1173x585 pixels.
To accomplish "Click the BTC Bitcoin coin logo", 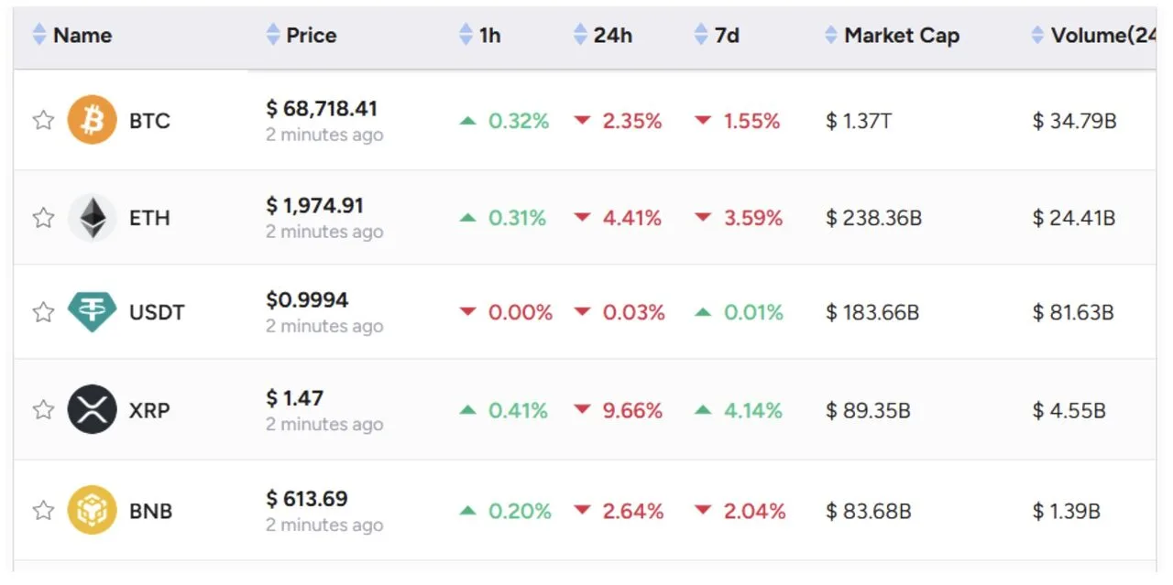I will click(x=92, y=120).
